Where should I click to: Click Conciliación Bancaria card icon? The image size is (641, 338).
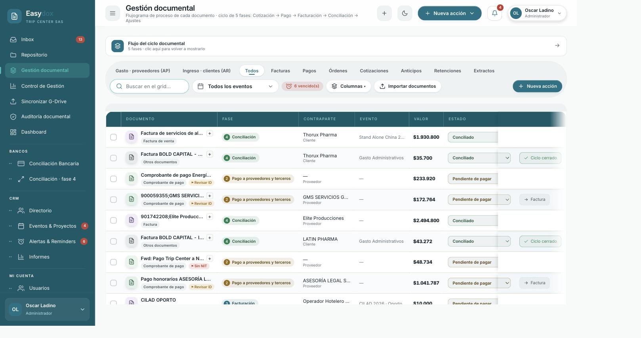[21, 163]
